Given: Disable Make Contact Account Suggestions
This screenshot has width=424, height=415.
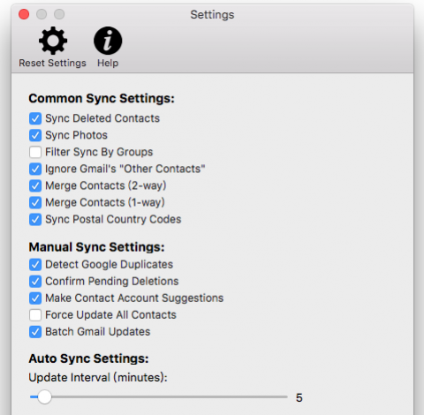Looking at the screenshot, I should pos(35,298).
